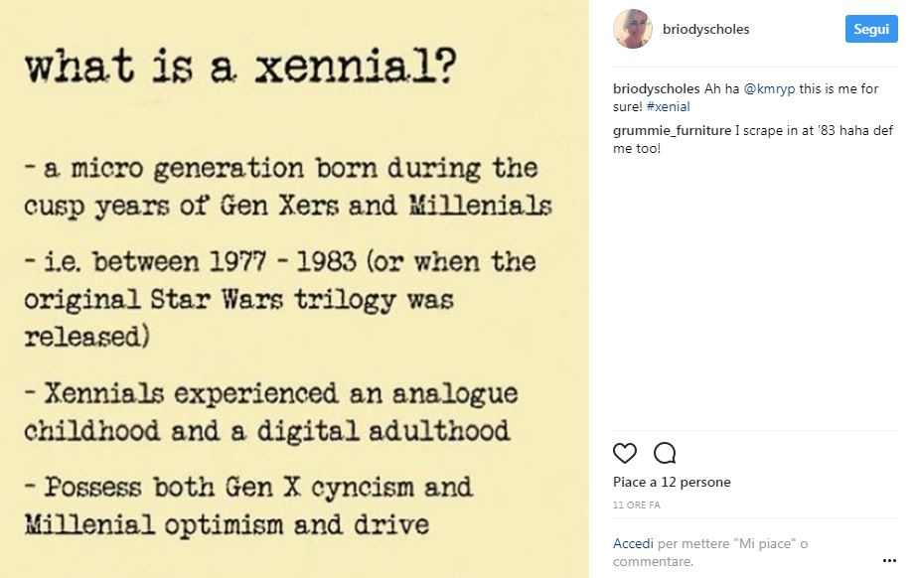View who liked via 'Piace a 12 persone'

pyautogui.click(x=671, y=482)
